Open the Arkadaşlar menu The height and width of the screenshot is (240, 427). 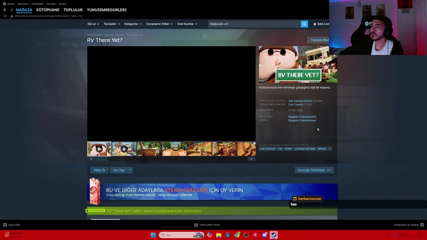click(37, 4)
